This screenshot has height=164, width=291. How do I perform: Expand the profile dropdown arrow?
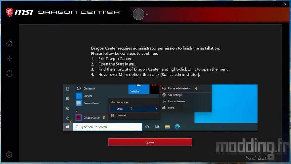147,14
